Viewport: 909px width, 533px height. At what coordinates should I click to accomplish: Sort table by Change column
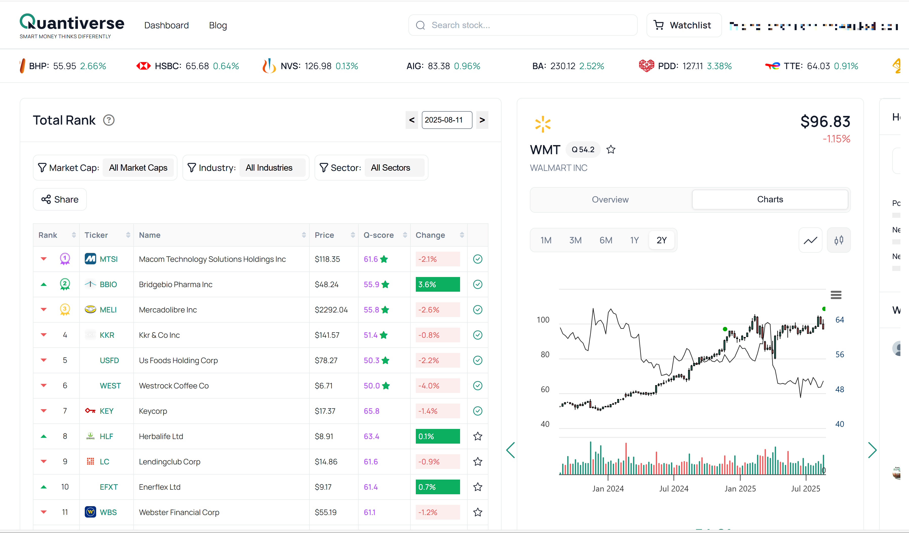[x=439, y=235]
